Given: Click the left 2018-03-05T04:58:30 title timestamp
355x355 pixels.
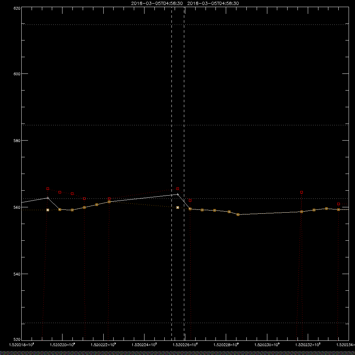Looking at the screenshot, I should click(157, 4).
